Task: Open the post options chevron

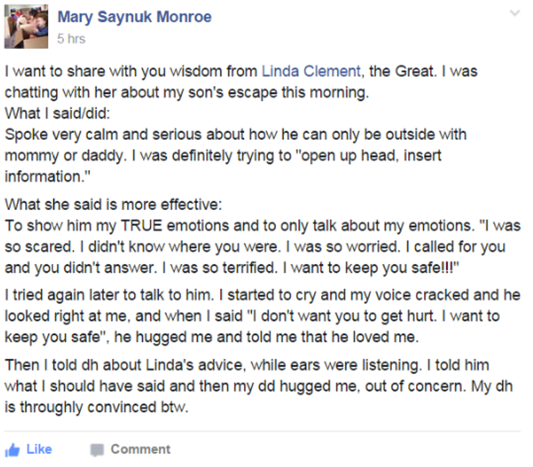Action: tap(515, 13)
